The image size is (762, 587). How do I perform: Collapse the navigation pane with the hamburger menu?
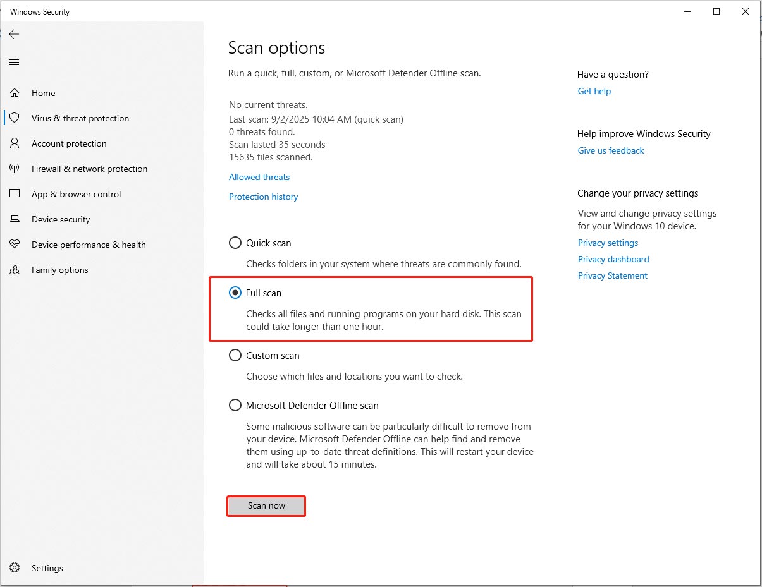tap(14, 62)
